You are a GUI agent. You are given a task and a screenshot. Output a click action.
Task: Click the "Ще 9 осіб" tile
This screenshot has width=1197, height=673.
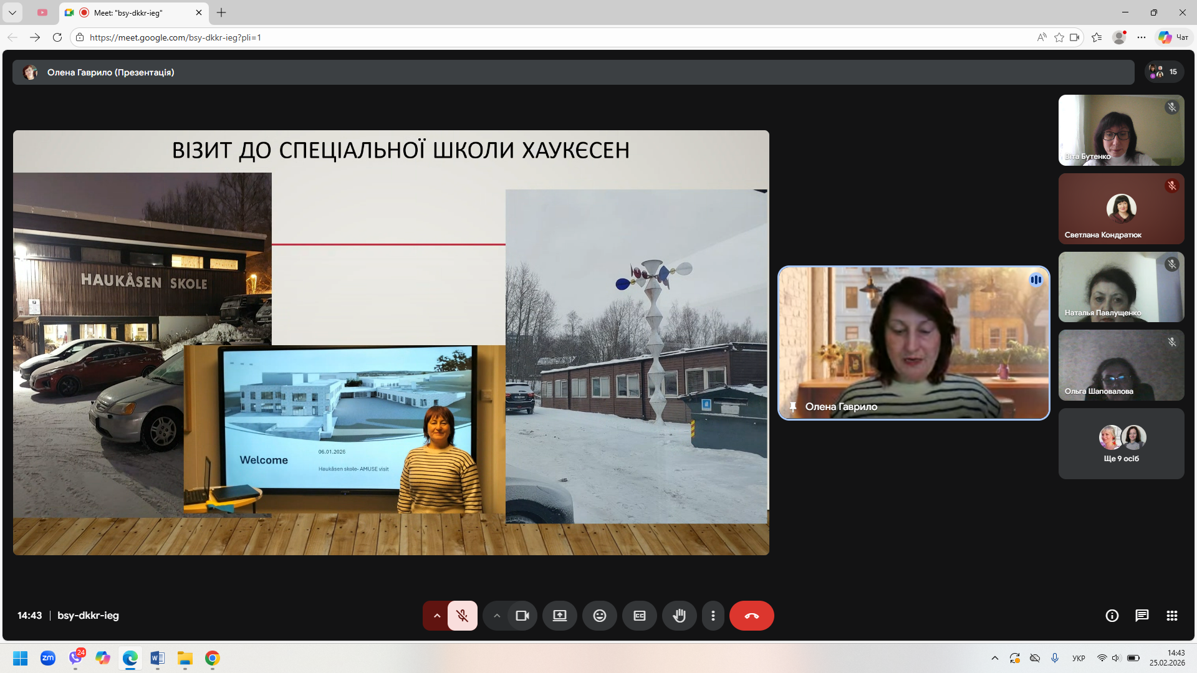(x=1121, y=444)
